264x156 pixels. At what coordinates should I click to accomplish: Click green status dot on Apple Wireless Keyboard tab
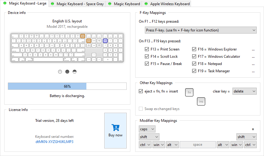[146, 4]
